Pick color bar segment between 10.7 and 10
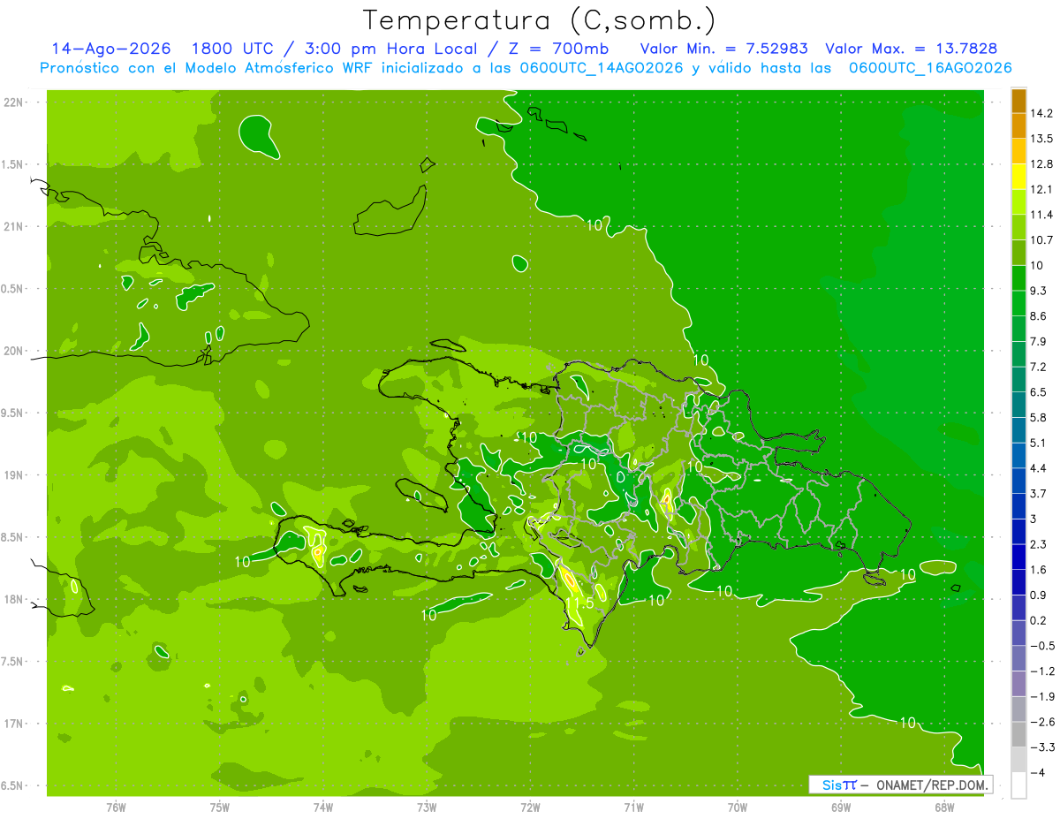The image size is (1060, 819). click(x=1018, y=253)
